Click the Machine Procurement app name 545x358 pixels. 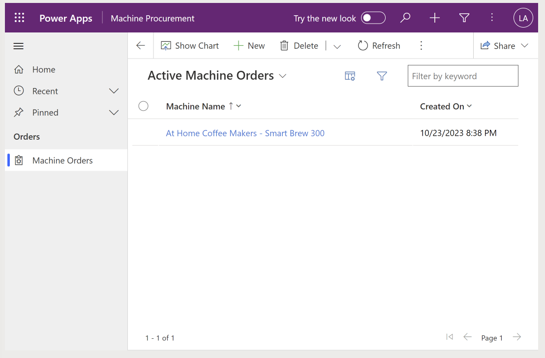pos(152,18)
